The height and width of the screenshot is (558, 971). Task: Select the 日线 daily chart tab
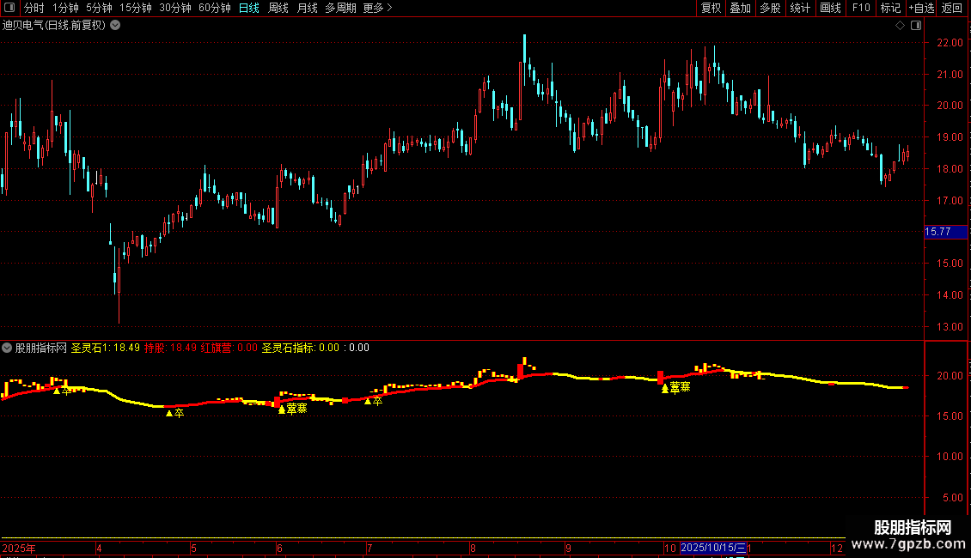pos(249,8)
